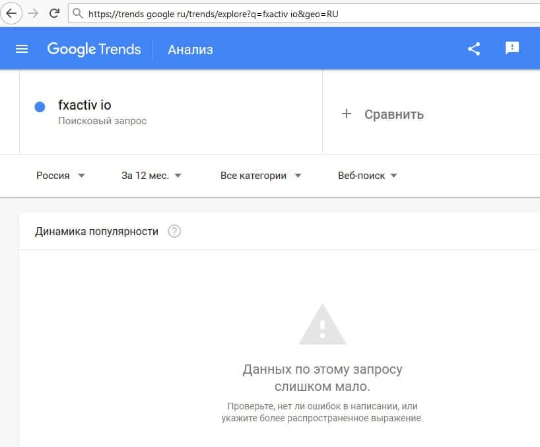Add a comparison term with Сравнить

[x=393, y=114]
